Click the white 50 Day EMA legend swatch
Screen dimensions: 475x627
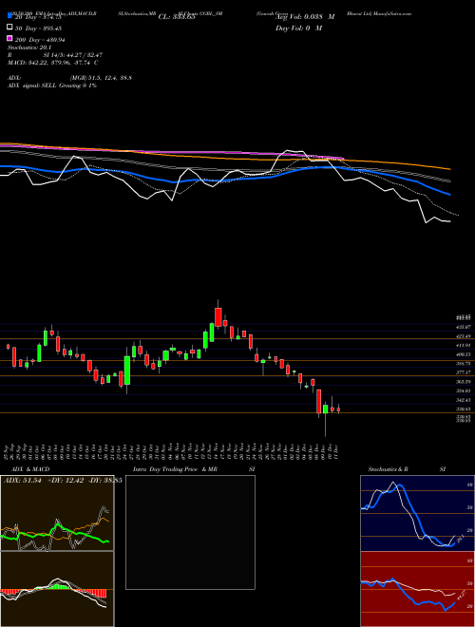click(x=9, y=28)
